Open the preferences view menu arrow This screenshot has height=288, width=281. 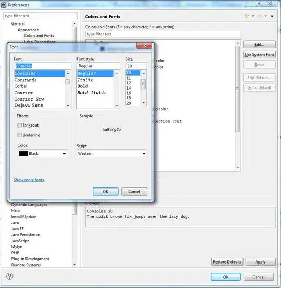tap(272, 16)
